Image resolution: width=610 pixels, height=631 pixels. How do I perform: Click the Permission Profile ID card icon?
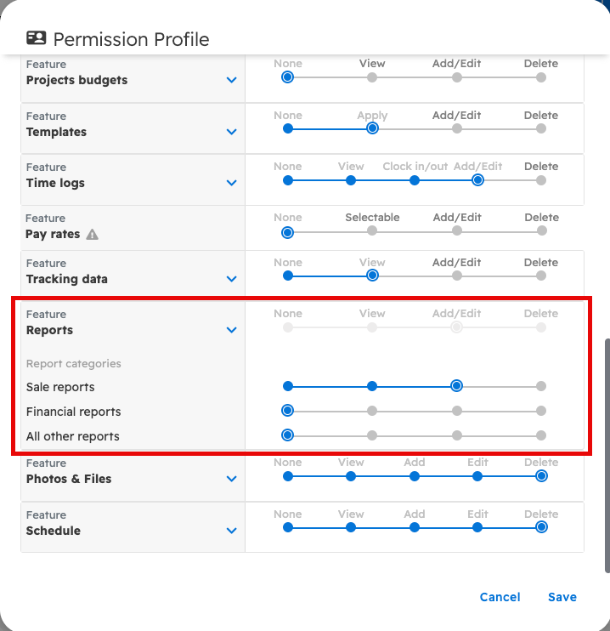37,38
